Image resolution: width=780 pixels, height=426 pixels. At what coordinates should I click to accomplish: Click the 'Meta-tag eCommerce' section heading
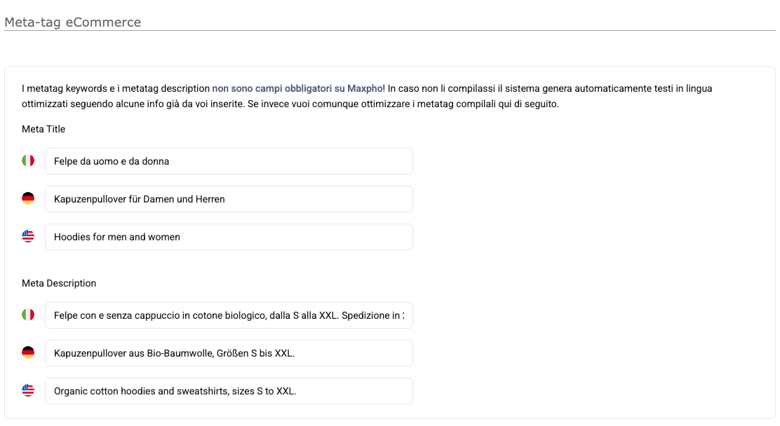(73, 22)
